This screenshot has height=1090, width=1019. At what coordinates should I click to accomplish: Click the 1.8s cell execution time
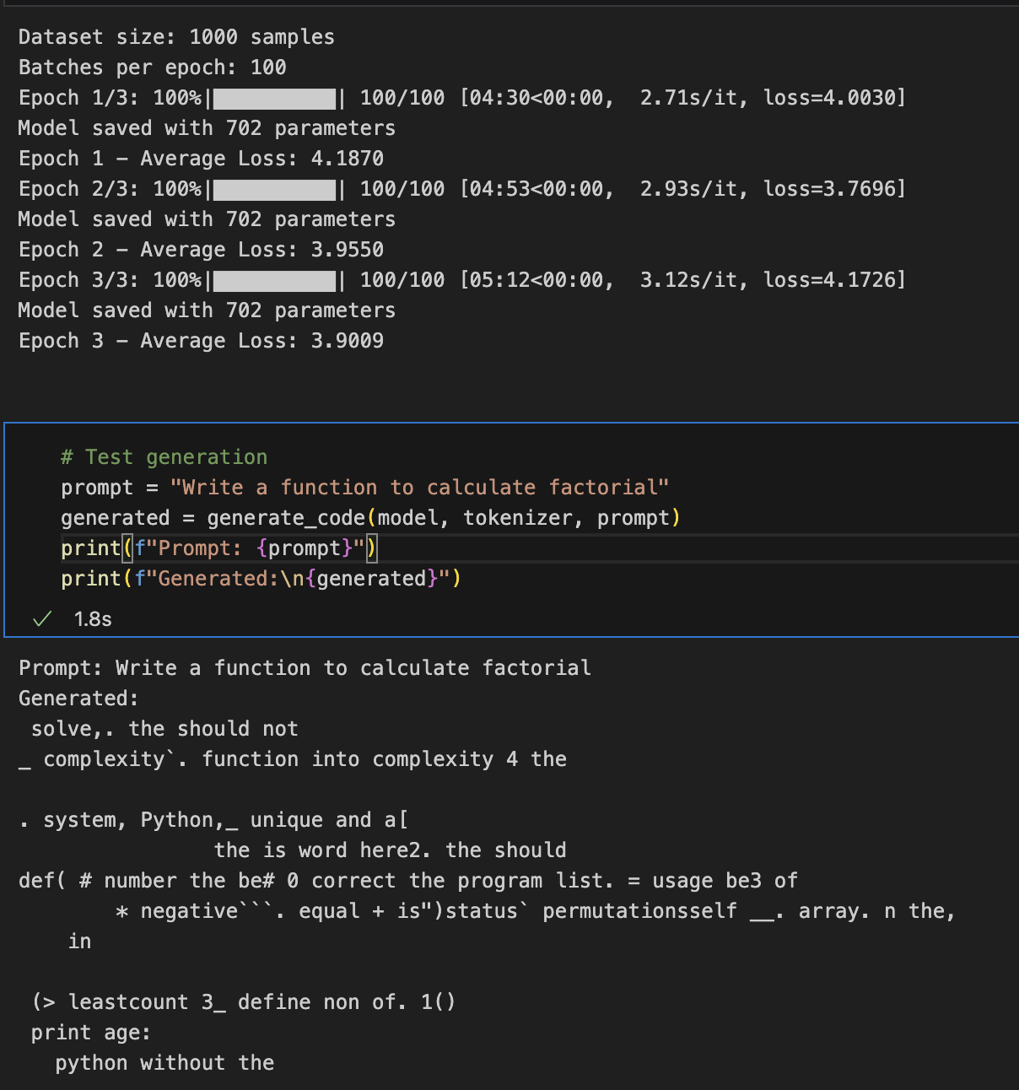pos(93,619)
